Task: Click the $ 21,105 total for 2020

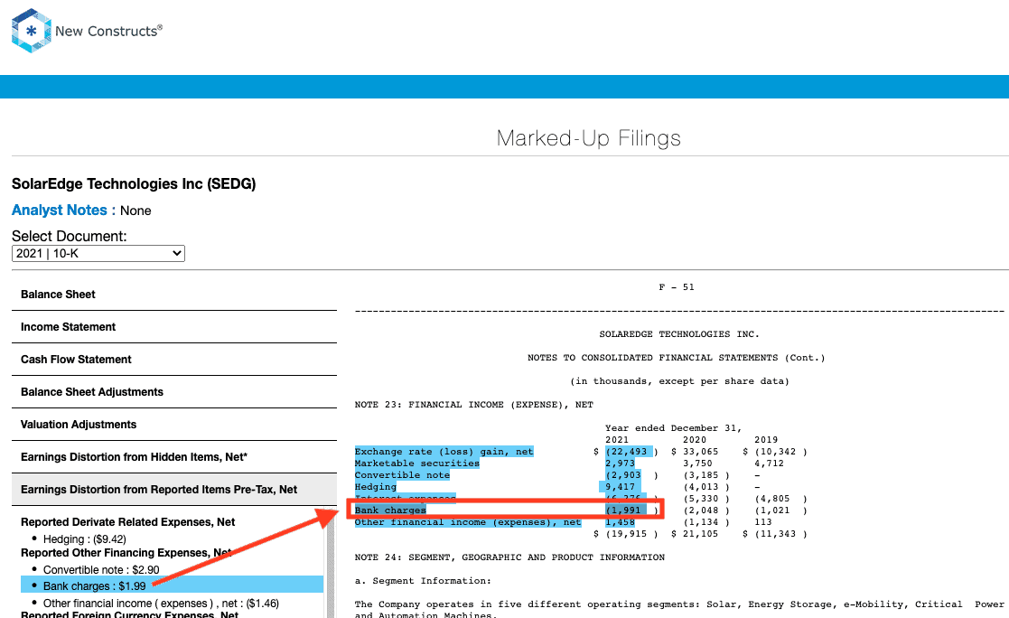Action: [695, 534]
